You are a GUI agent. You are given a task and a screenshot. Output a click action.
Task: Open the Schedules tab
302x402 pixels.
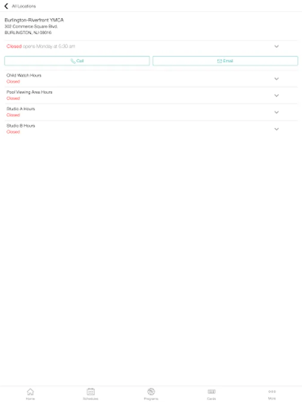click(91, 394)
